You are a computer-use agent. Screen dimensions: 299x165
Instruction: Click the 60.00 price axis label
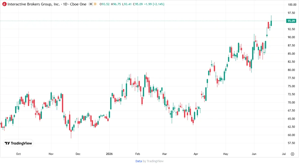point(291,135)
